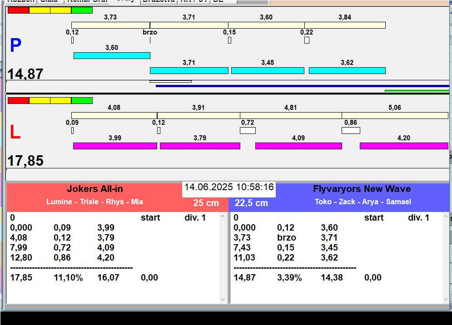Select the magenta 3,99 run bar
452x325 pixels.
coord(115,146)
